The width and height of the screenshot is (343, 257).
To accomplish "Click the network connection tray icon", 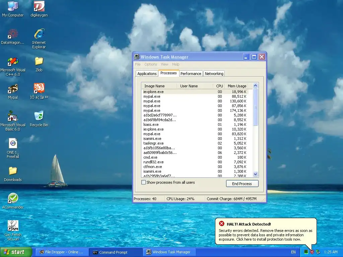I will (x=318, y=252).
